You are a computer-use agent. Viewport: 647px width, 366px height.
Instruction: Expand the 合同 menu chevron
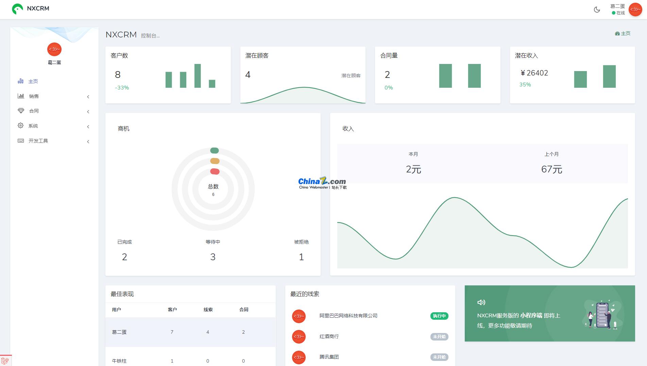88,112
